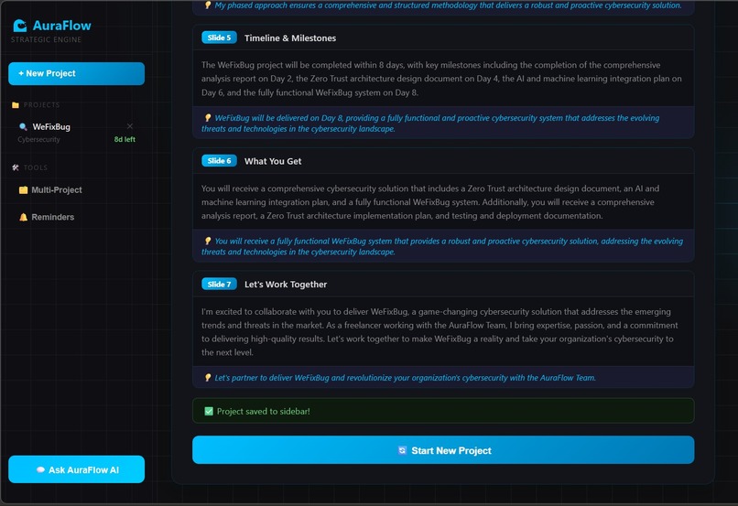Click the Timeline & Milestones heading
Image resolution: width=738 pixels, height=506 pixels.
click(290, 38)
